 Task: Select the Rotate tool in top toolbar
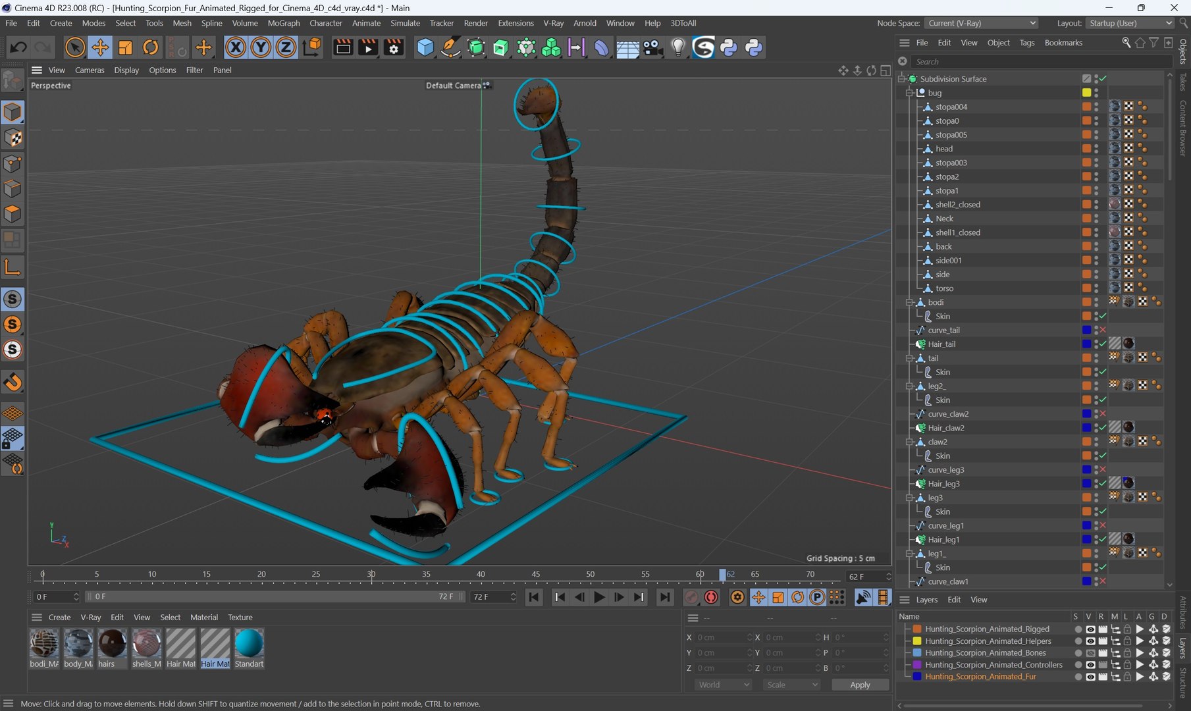click(151, 47)
